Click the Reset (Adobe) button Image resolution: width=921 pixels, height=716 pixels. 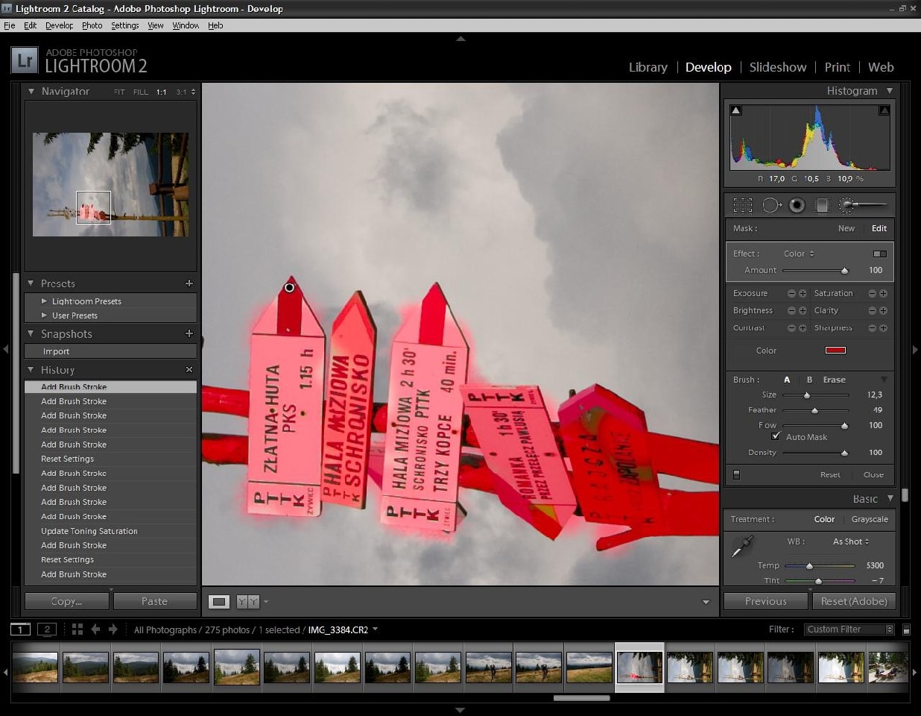(854, 601)
